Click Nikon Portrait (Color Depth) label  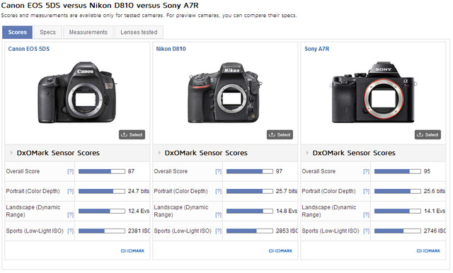tap(181, 191)
